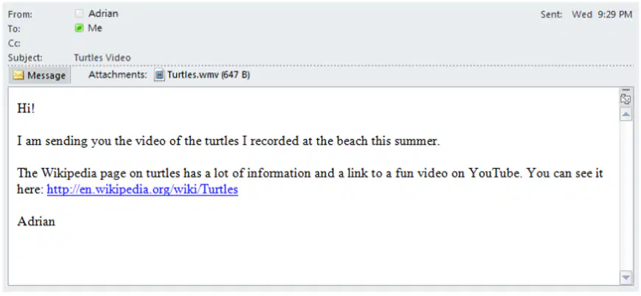Click the Sent timestamp Wed 9:29 PM

(x=602, y=15)
